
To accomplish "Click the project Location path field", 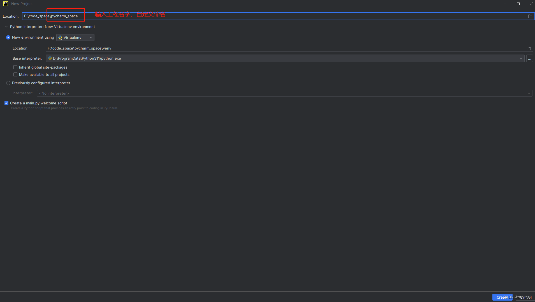I will coord(278,16).
